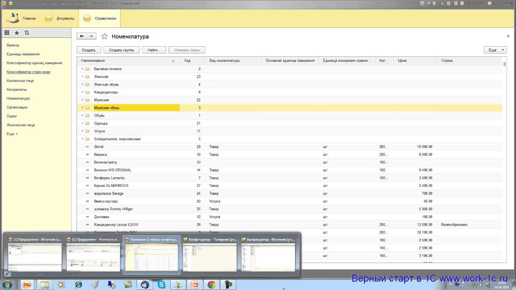
Task: Open the Еще dropdown on the toolbar
Action: [495, 50]
